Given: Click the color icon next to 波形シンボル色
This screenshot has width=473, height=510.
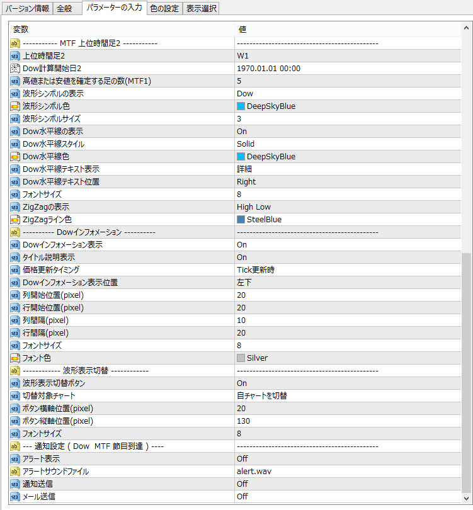Looking at the screenshot, I should (15, 106).
